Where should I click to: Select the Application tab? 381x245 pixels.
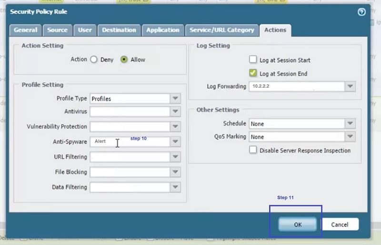pyautogui.click(x=163, y=30)
